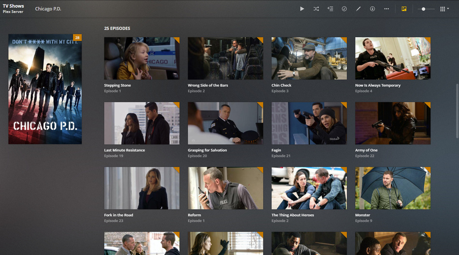The width and height of the screenshot is (459, 255).
Task: Click the Chin Check title text
Action: click(281, 85)
